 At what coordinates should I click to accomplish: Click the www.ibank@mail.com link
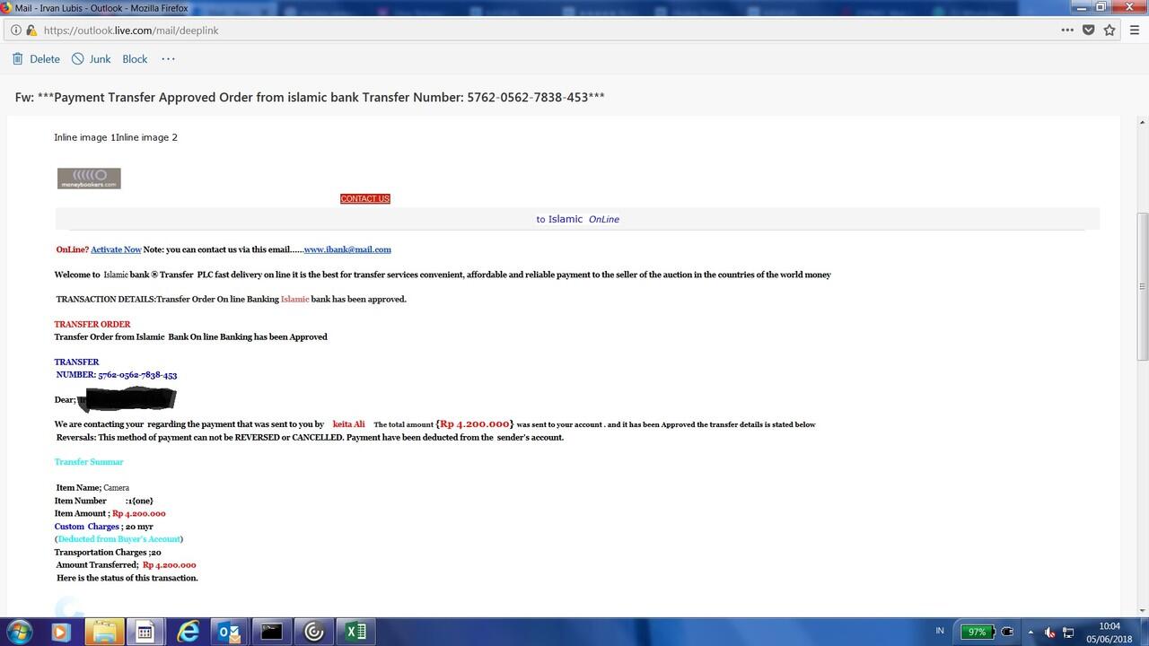click(x=347, y=249)
